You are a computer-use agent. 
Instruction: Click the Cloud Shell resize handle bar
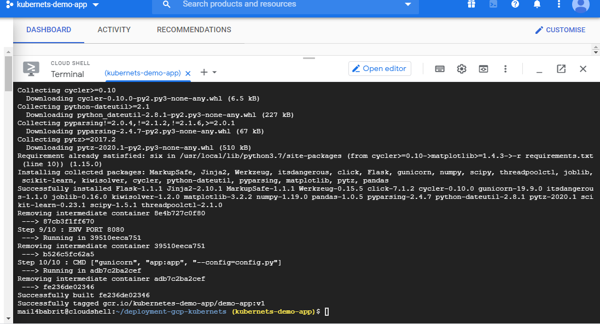[309, 58]
